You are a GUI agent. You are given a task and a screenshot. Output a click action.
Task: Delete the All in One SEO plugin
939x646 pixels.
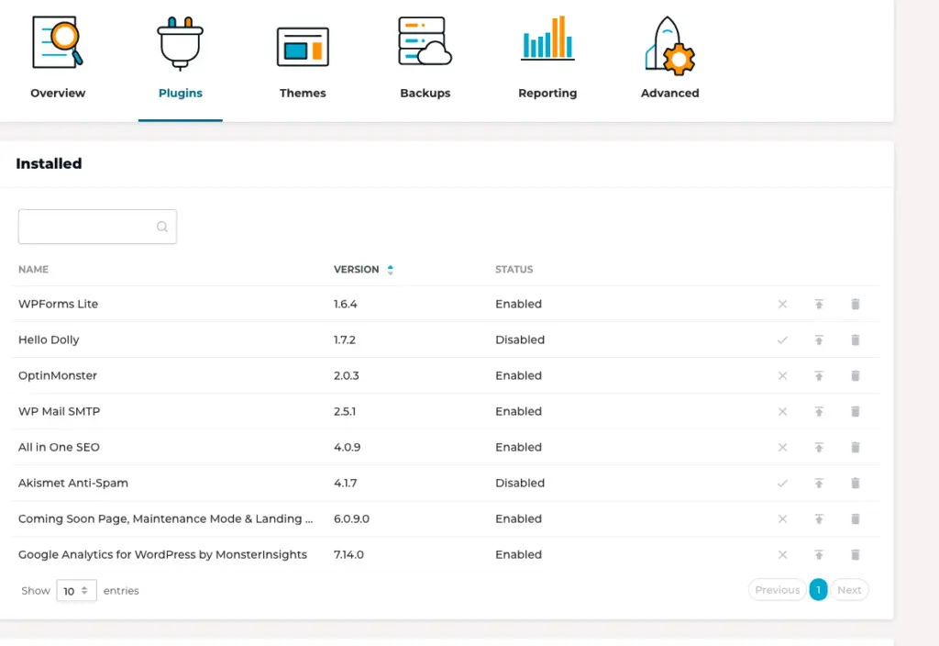tap(856, 448)
